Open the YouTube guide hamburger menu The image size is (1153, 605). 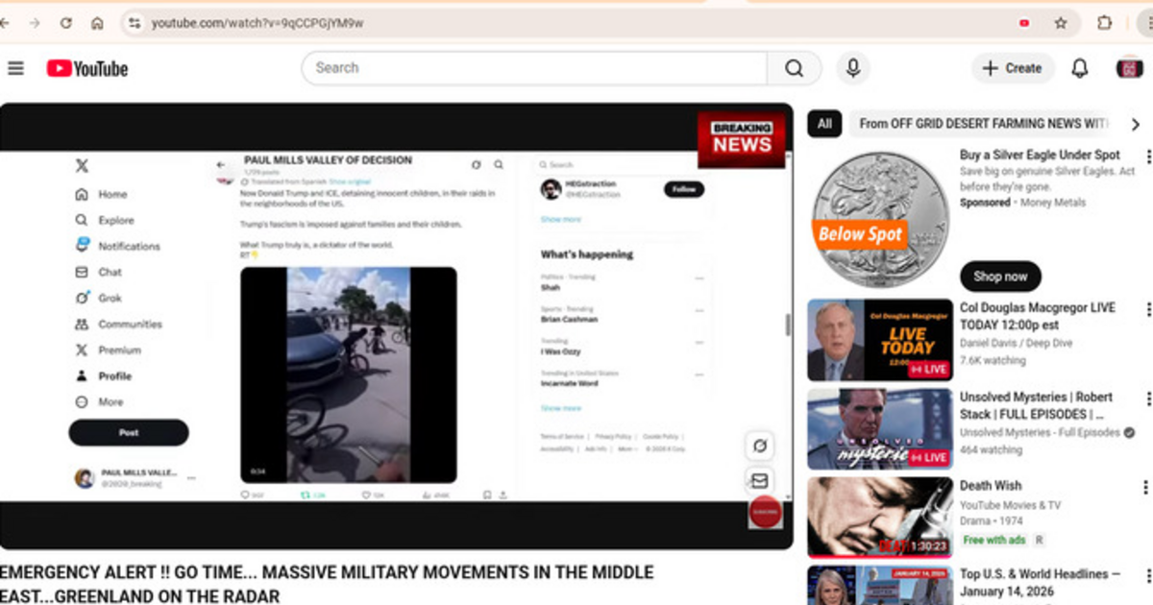coord(15,67)
